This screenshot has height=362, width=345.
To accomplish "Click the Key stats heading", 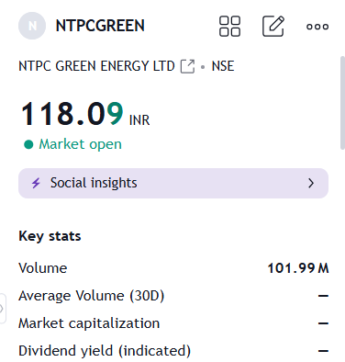I will click(50, 236).
